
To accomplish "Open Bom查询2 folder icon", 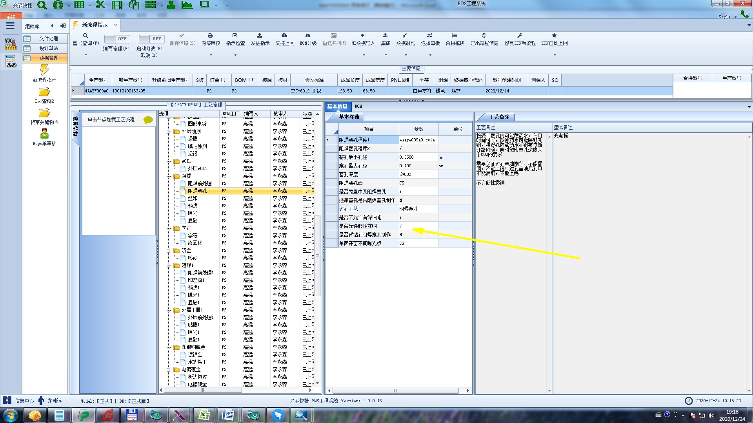I will [44, 92].
